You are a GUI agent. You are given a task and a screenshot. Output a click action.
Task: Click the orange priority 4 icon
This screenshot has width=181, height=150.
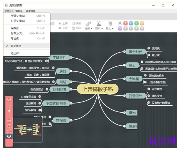tap(142, 23)
